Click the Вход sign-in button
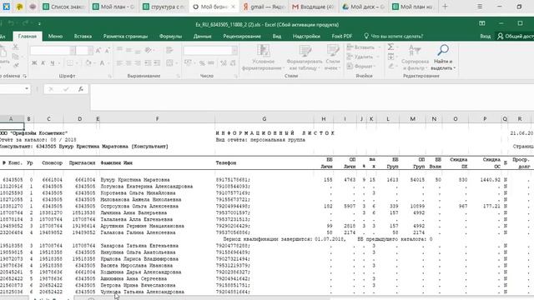 (x=486, y=36)
